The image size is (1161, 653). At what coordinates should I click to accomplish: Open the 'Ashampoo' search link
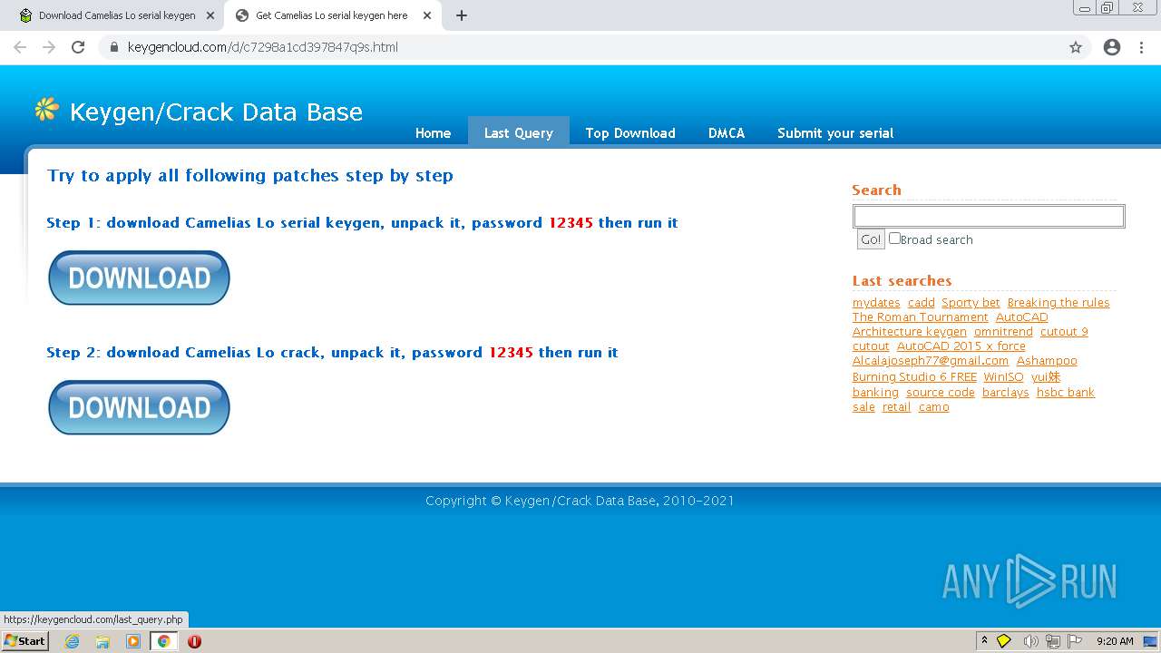pyautogui.click(x=1047, y=361)
